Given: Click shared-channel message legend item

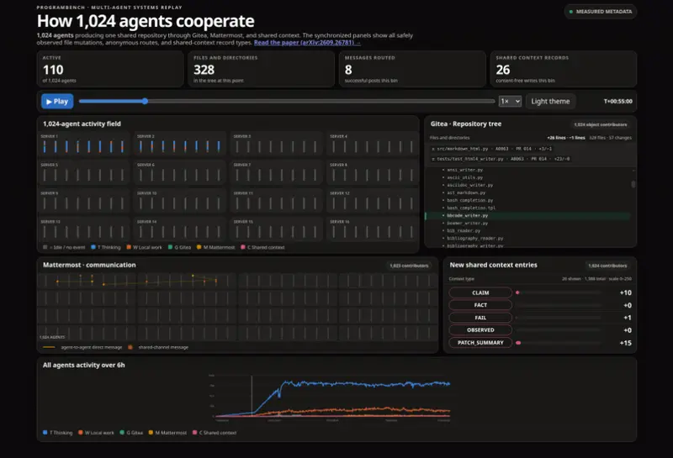Looking at the screenshot, I should click(158, 347).
